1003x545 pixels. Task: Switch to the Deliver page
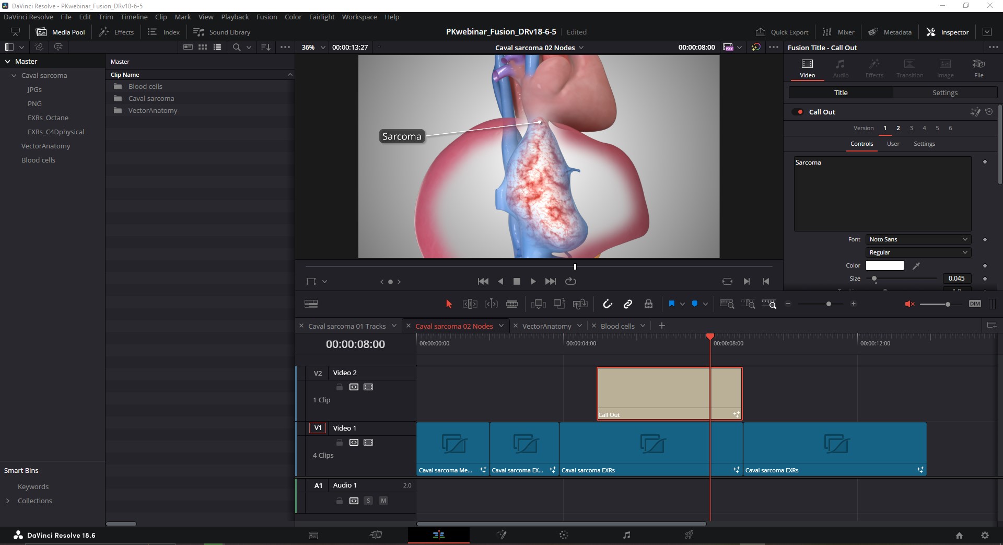[x=689, y=535]
